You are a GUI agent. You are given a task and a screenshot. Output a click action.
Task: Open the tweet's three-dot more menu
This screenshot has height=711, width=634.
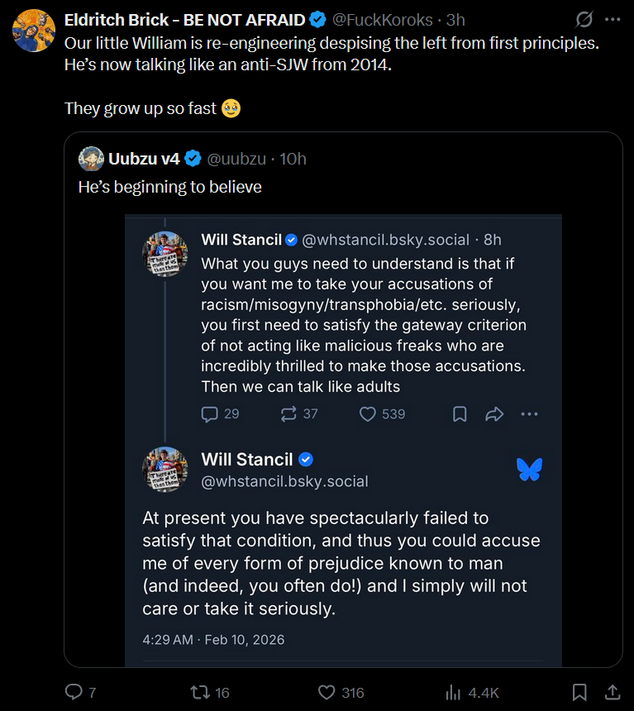click(x=613, y=19)
